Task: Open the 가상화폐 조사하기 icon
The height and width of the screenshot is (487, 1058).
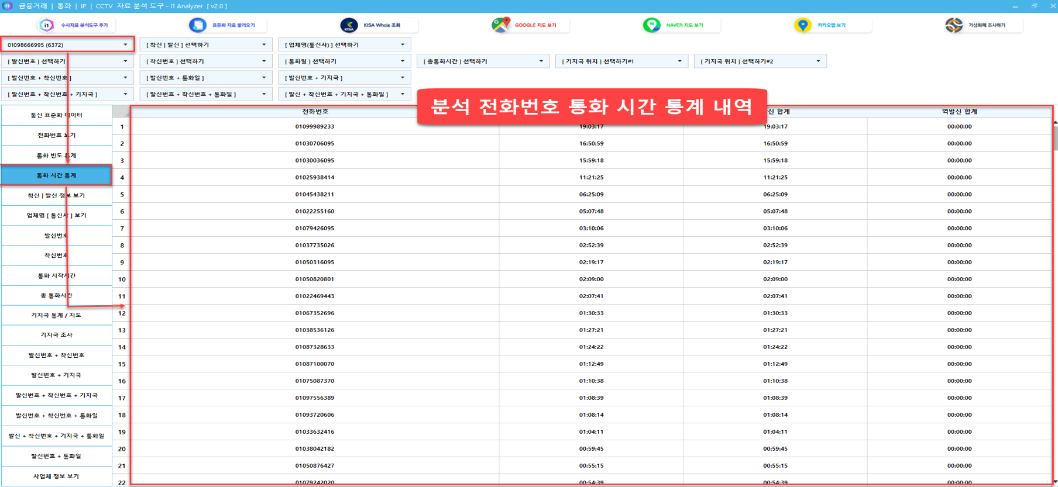Action: (954, 25)
